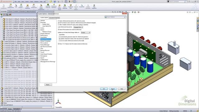Click the ConfigurationManager tab icon
This screenshot has width=199, height=112.
[7, 15]
